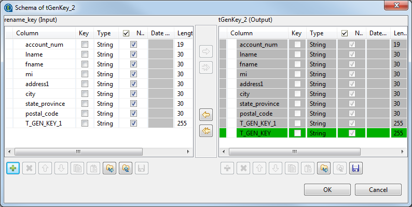Image resolution: width=412 pixels, height=207 pixels.
Task: Click the single left arrow copy-to-input button
Action: click(x=206, y=115)
